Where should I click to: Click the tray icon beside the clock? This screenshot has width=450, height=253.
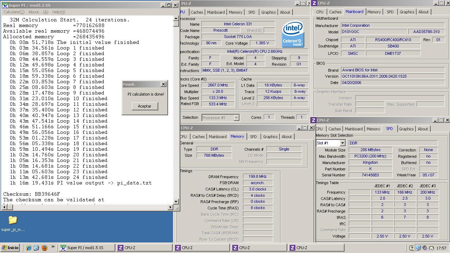click(x=431, y=248)
